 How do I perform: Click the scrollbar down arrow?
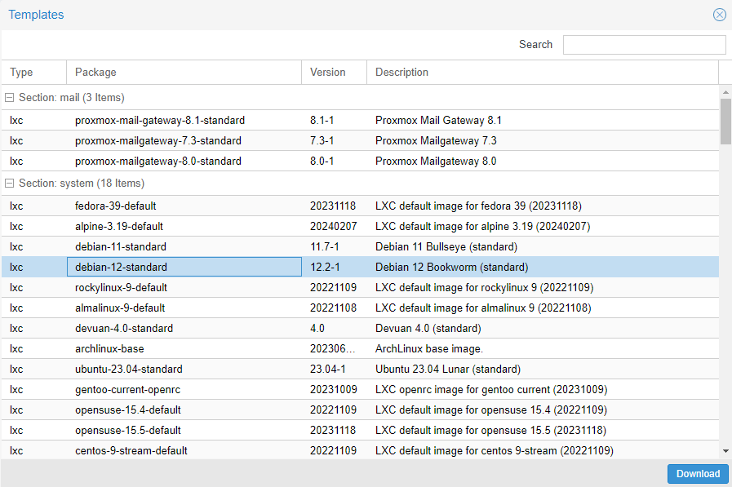tap(725, 451)
